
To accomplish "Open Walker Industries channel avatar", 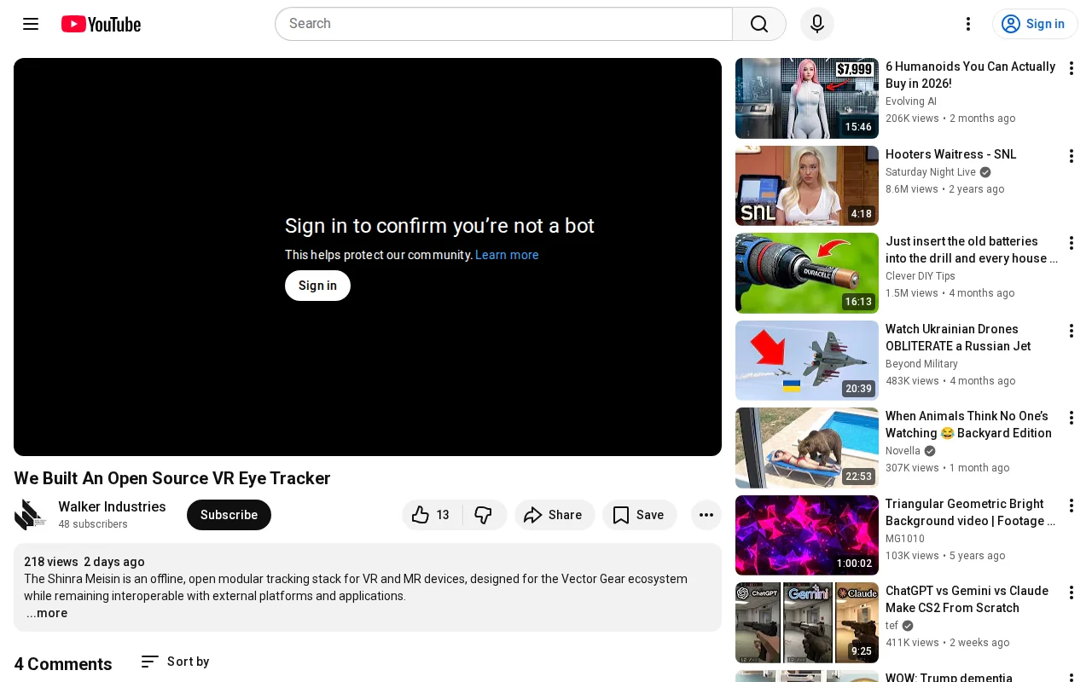I will click(x=31, y=515).
